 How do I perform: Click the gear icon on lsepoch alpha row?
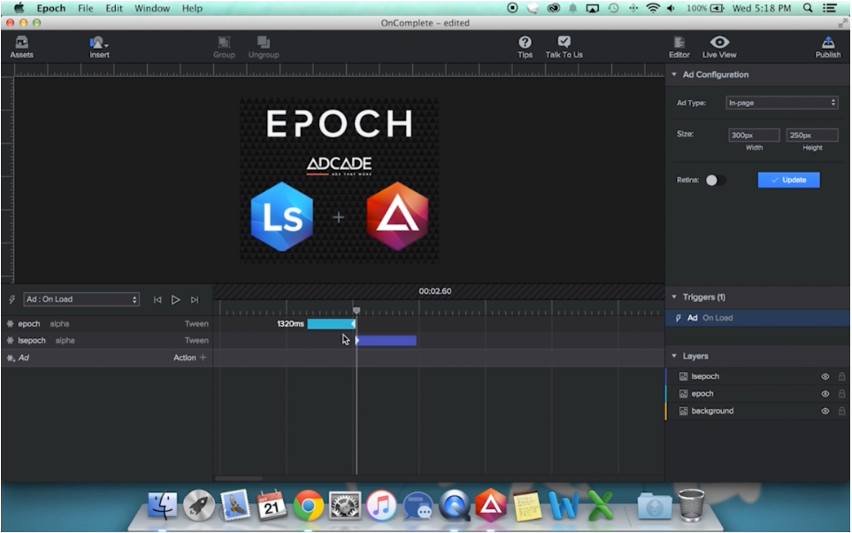pyautogui.click(x=11, y=341)
